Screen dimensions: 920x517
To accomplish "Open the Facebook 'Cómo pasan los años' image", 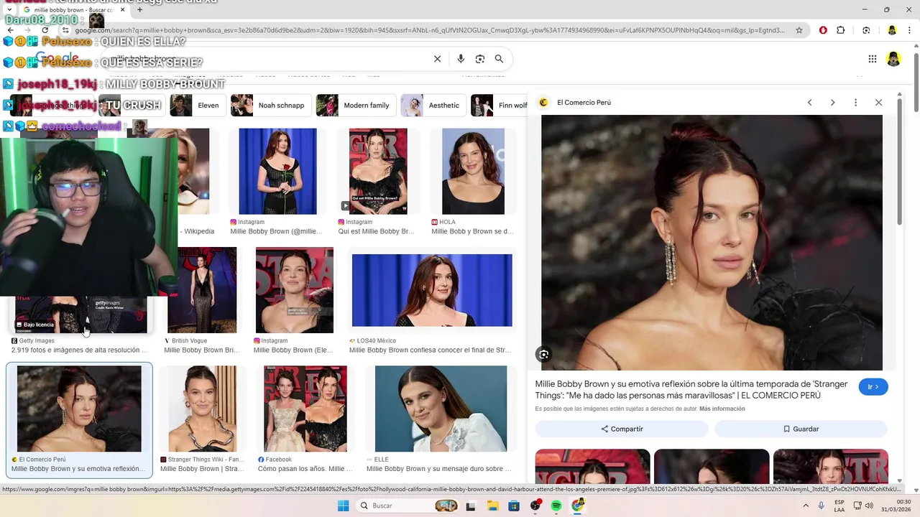I will (305, 409).
